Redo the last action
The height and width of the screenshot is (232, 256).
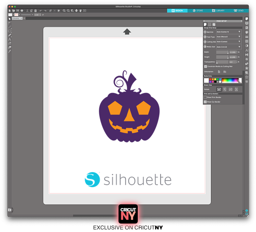click(45, 11)
